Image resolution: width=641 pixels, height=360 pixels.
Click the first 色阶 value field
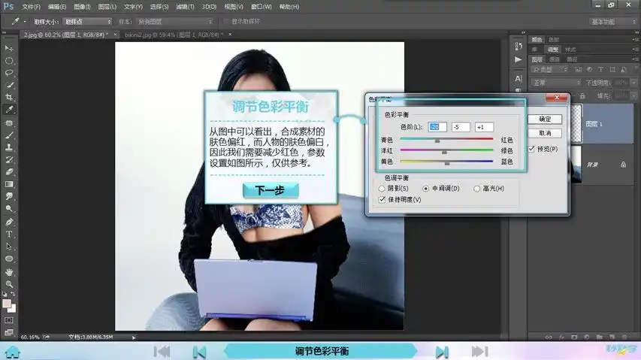pyautogui.click(x=437, y=127)
